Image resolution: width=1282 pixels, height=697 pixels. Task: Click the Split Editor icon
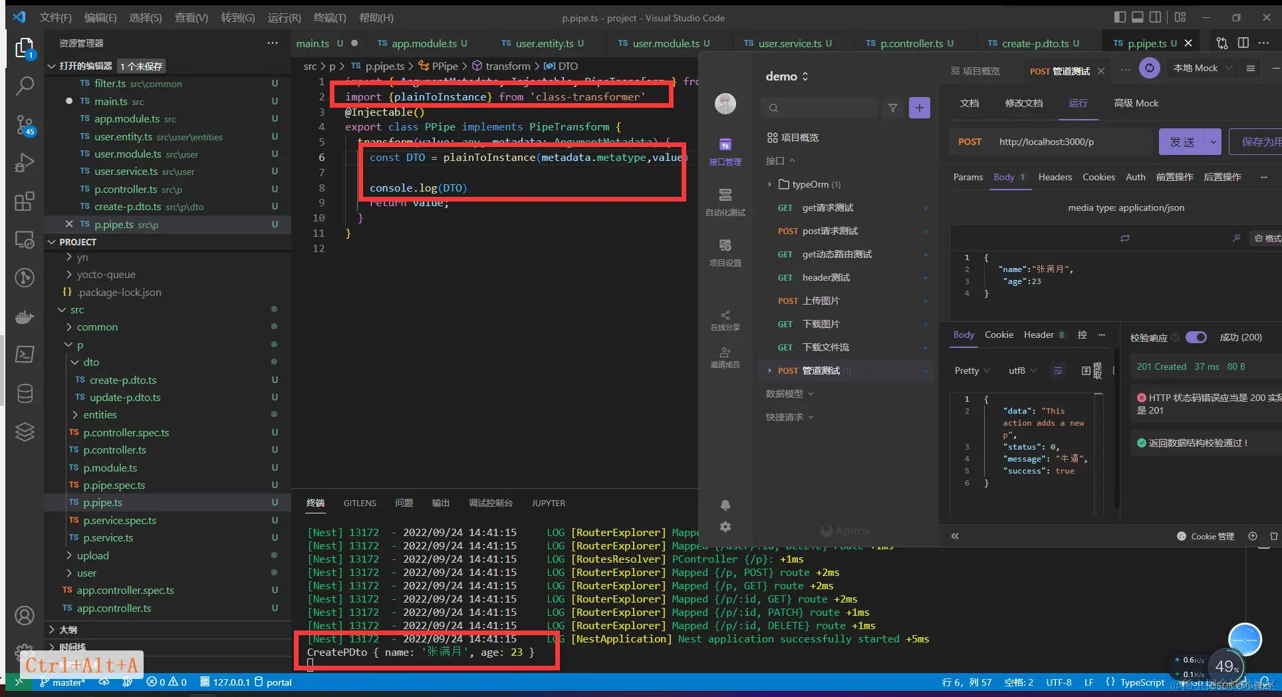point(1243,43)
